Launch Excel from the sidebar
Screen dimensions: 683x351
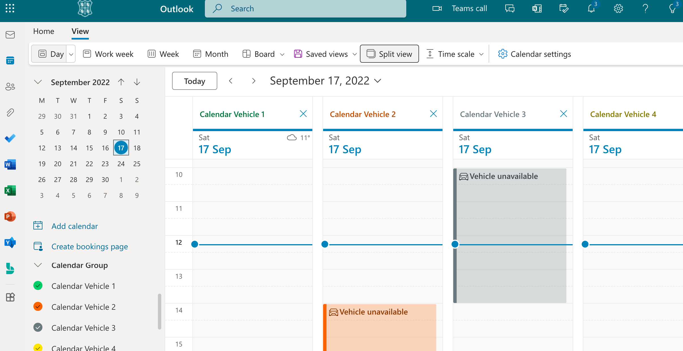tap(10, 190)
